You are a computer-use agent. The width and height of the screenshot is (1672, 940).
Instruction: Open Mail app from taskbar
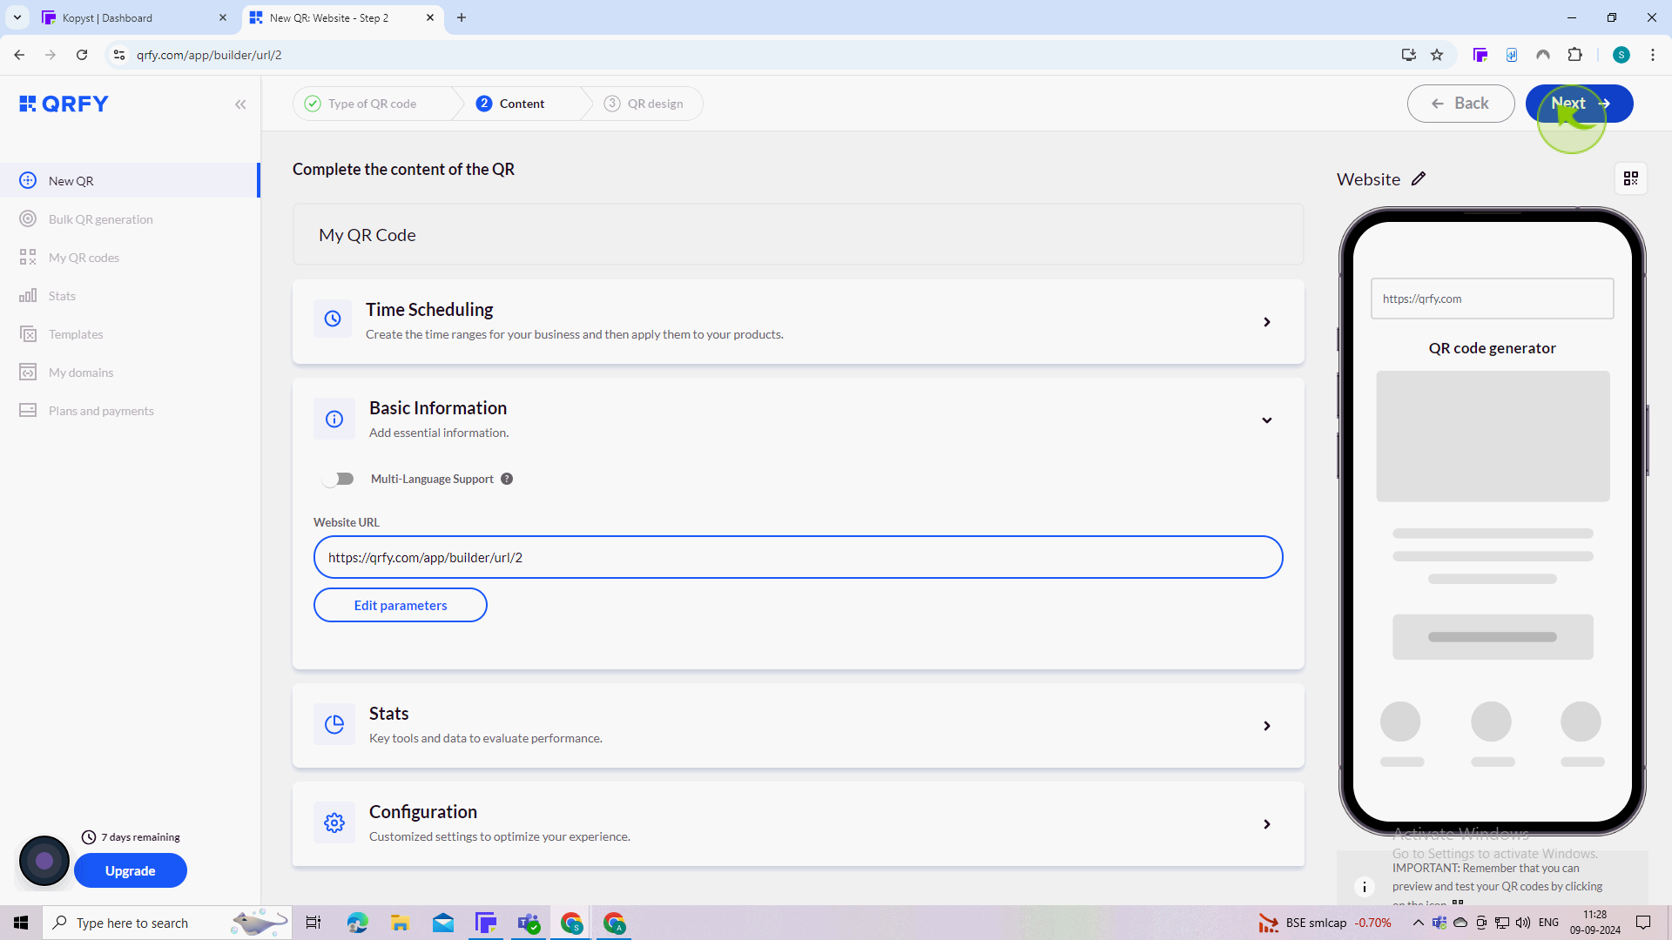click(443, 923)
